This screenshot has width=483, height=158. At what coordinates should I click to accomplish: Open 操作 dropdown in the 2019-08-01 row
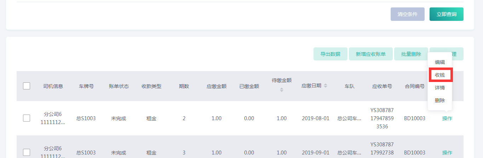pos(447,118)
